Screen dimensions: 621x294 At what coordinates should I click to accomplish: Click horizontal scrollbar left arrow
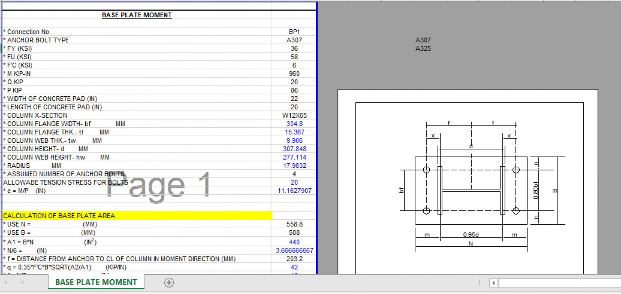pos(494,283)
